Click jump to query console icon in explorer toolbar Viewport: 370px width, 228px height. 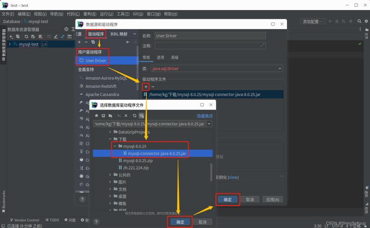69,36
